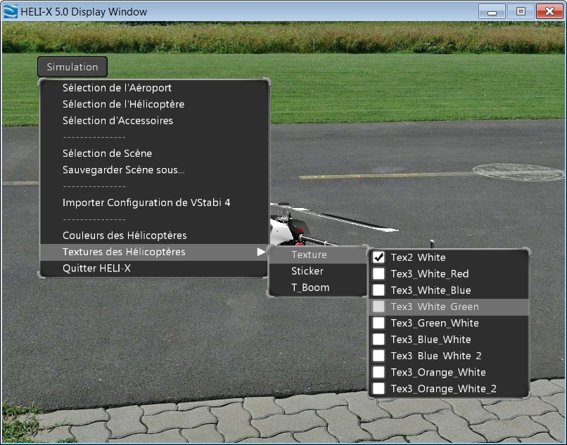Open Sélection d'Accessoires

tap(117, 120)
